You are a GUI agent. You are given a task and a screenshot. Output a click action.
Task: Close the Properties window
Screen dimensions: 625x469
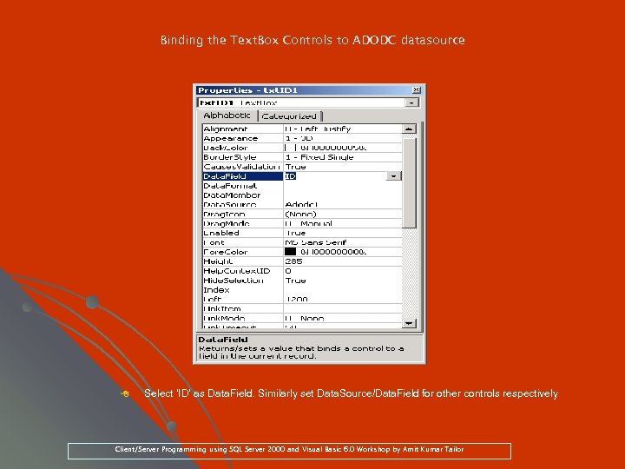tap(416, 90)
